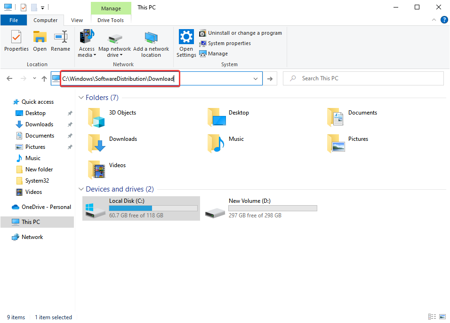Open Desktop in the navigation pane
The image size is (450, 323).
pos(35,113)
